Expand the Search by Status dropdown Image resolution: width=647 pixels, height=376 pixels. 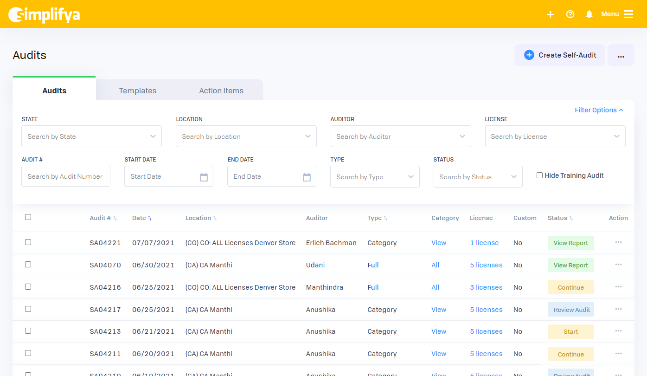(478, 177)
